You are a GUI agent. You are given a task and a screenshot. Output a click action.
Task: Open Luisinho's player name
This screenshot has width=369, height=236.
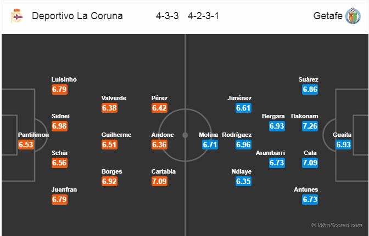64,79
